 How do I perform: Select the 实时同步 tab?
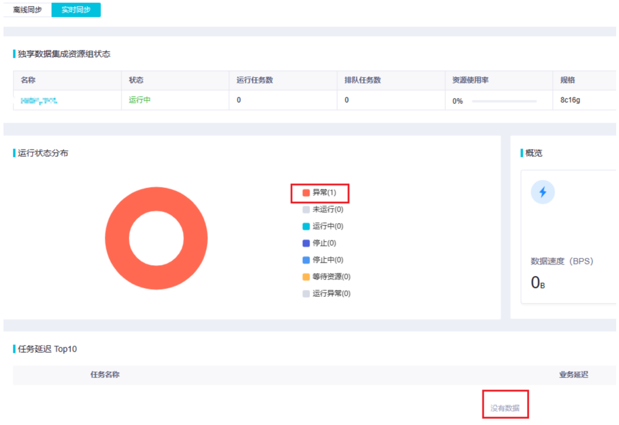76,10
